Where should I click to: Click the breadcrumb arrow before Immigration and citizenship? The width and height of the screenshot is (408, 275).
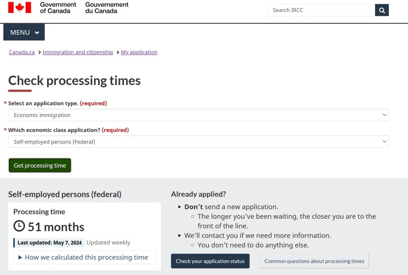[x=40, y=52]
